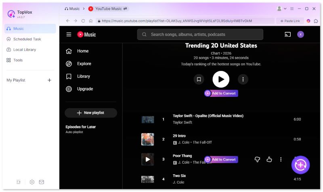
Task: Click the Music breadcrumb at top
Action: coord(72,8)
